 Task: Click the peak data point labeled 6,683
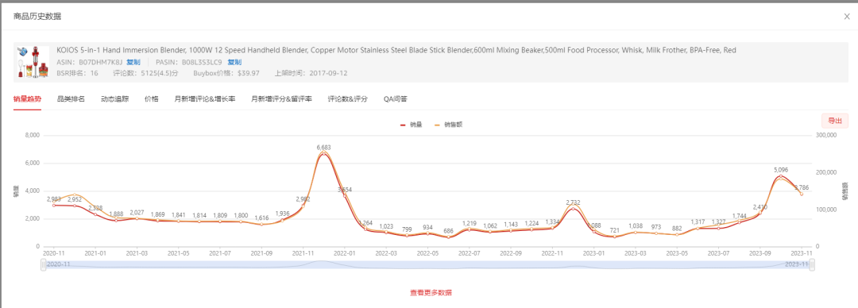click(x=323, y=154)
